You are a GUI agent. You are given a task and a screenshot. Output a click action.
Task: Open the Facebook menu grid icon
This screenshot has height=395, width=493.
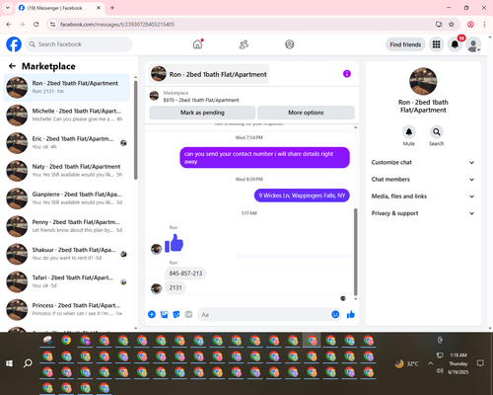(x=436, y=44)
